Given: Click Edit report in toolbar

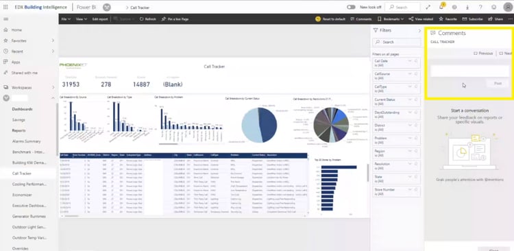Looking at the screenshot, I should pos(100,19).
